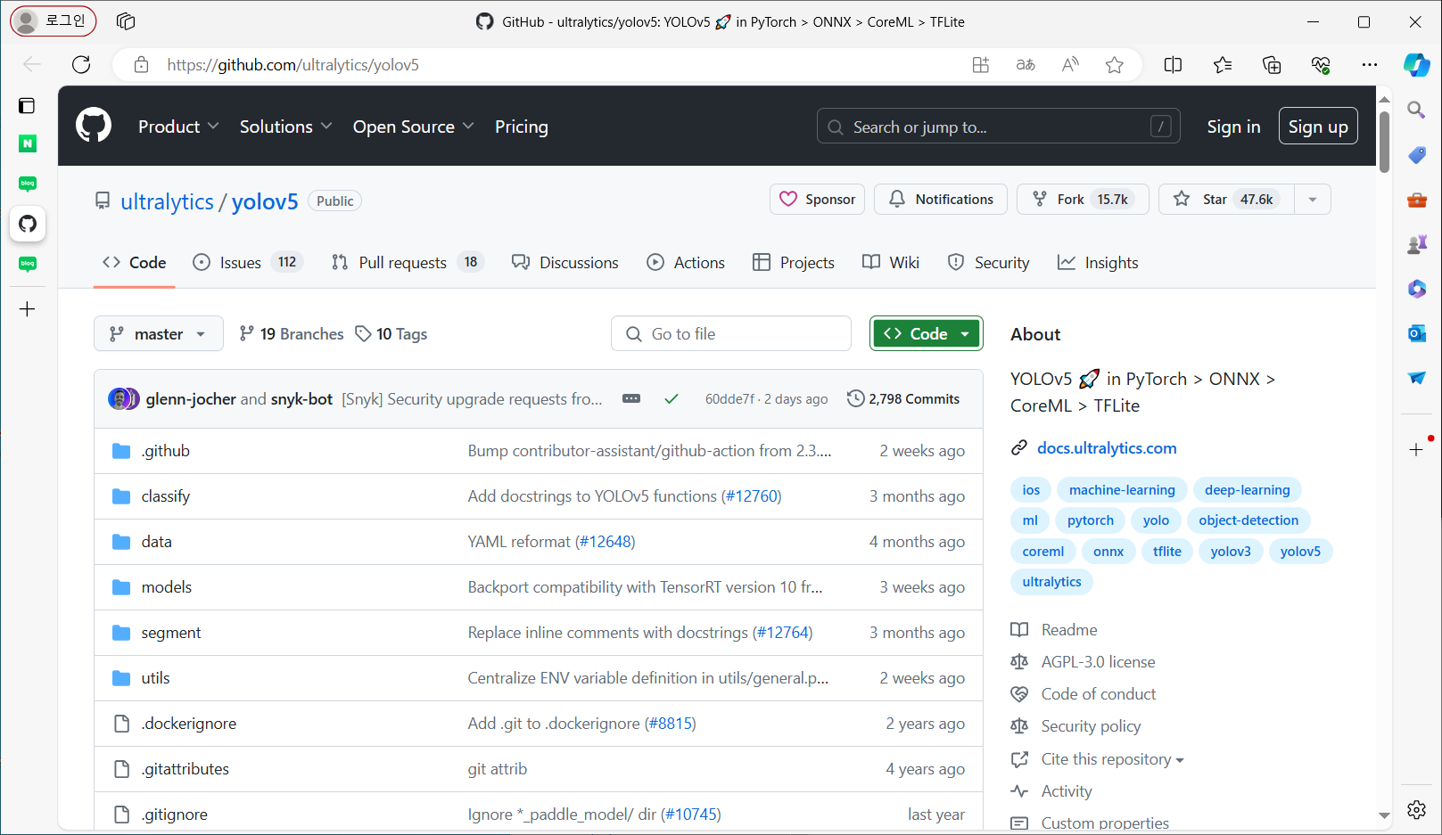
Task: Open the Copilot icon in the Edge sidebar
Action: click(1417, 64)
